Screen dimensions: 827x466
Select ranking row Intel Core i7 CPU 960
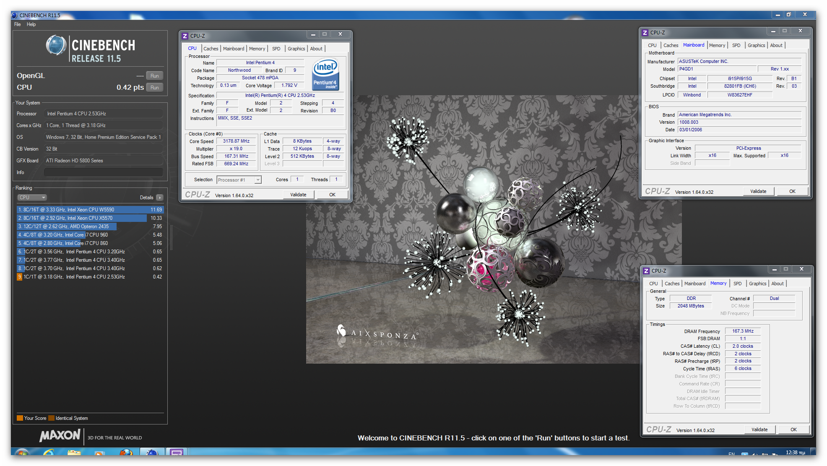click(90, 235)
